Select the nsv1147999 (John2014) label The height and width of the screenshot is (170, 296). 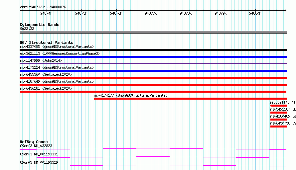41,60
